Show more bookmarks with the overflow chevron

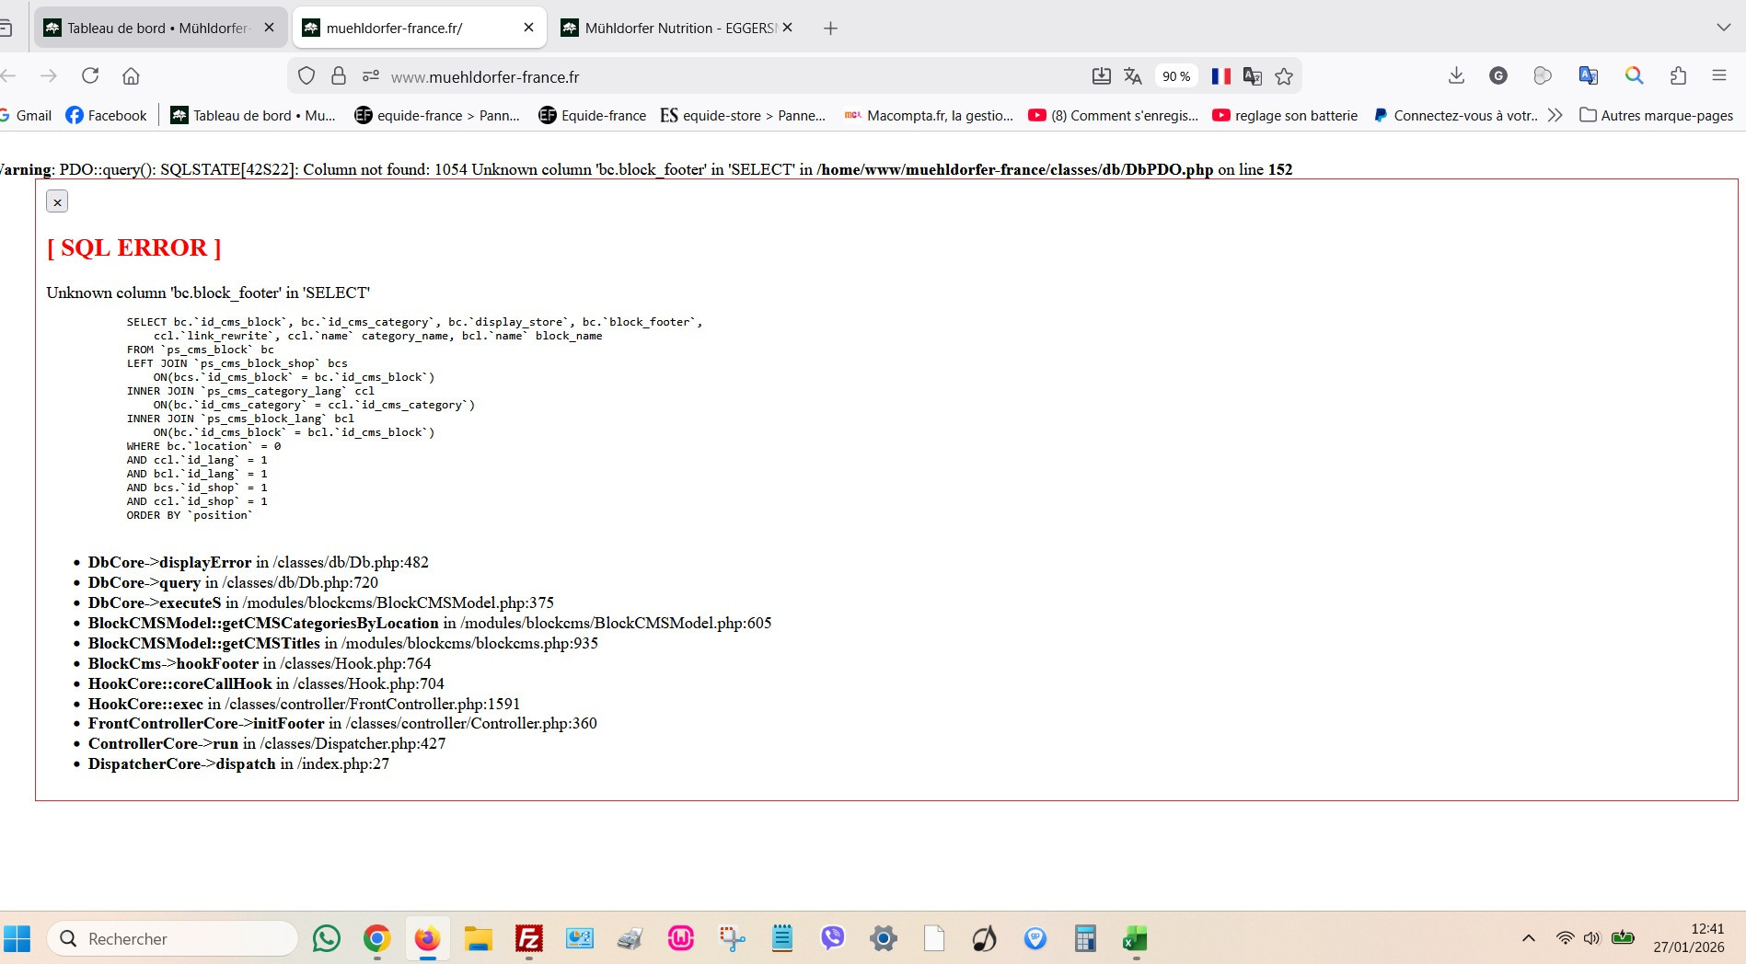(1555, 115)
